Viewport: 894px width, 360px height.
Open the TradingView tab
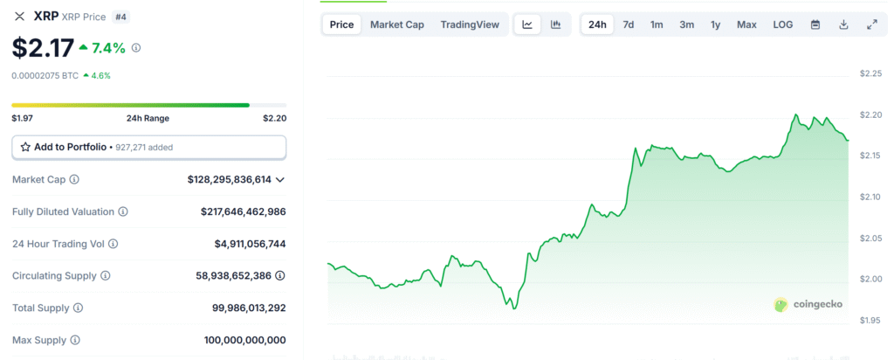tap(470, 24)
